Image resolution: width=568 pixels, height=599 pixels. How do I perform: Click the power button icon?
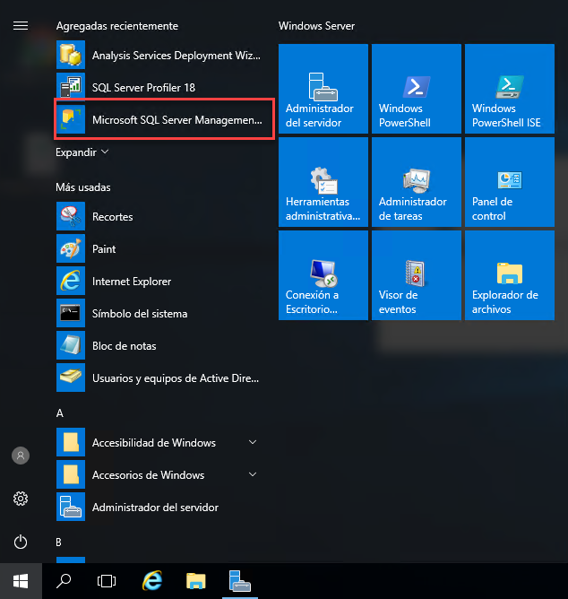tap(21, 543)
